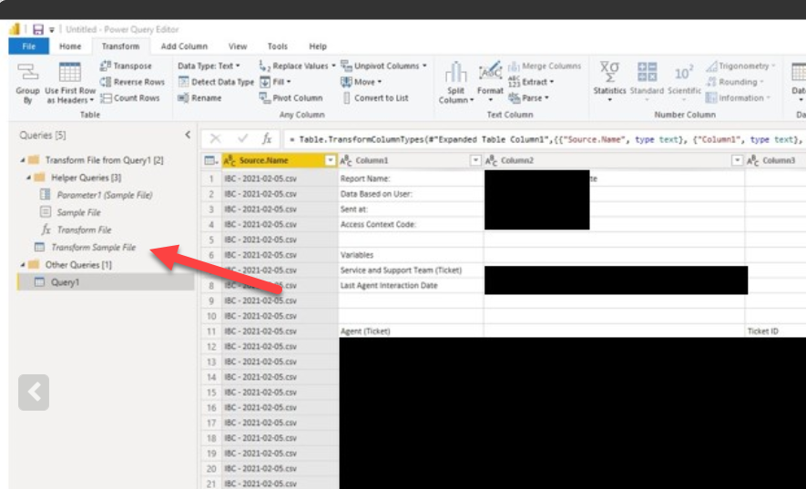Select the Query1 query

pyautogui.click(x=106, y=282)
